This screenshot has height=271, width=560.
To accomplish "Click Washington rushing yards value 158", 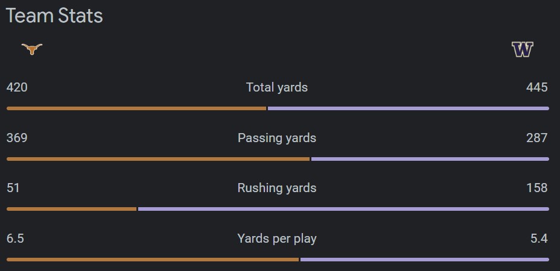I will pos(536,188).
